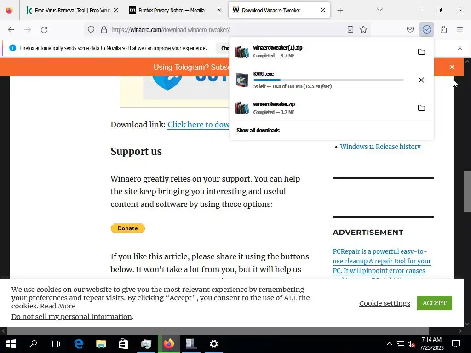Close the Firefox Privacy Notice tab
The height and width of the screenshot is (353, 471).
coord(219,10)
